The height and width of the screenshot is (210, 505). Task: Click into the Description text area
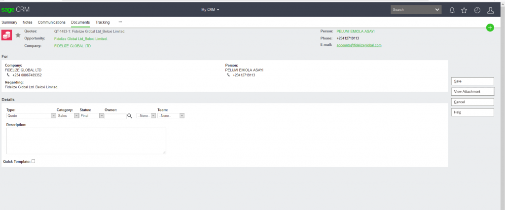click(x=86, y=141)
